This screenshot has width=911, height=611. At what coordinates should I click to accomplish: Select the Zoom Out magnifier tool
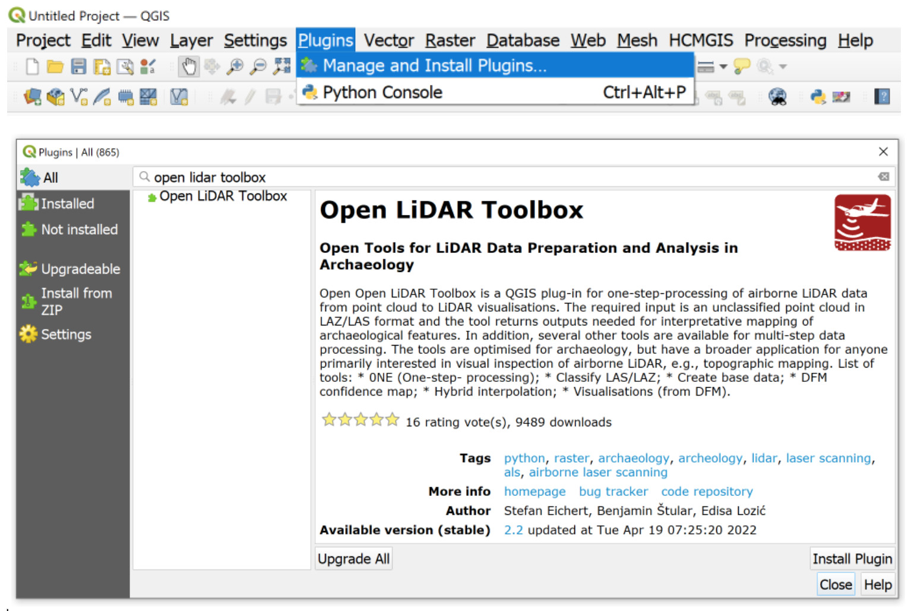pos(258,67)
